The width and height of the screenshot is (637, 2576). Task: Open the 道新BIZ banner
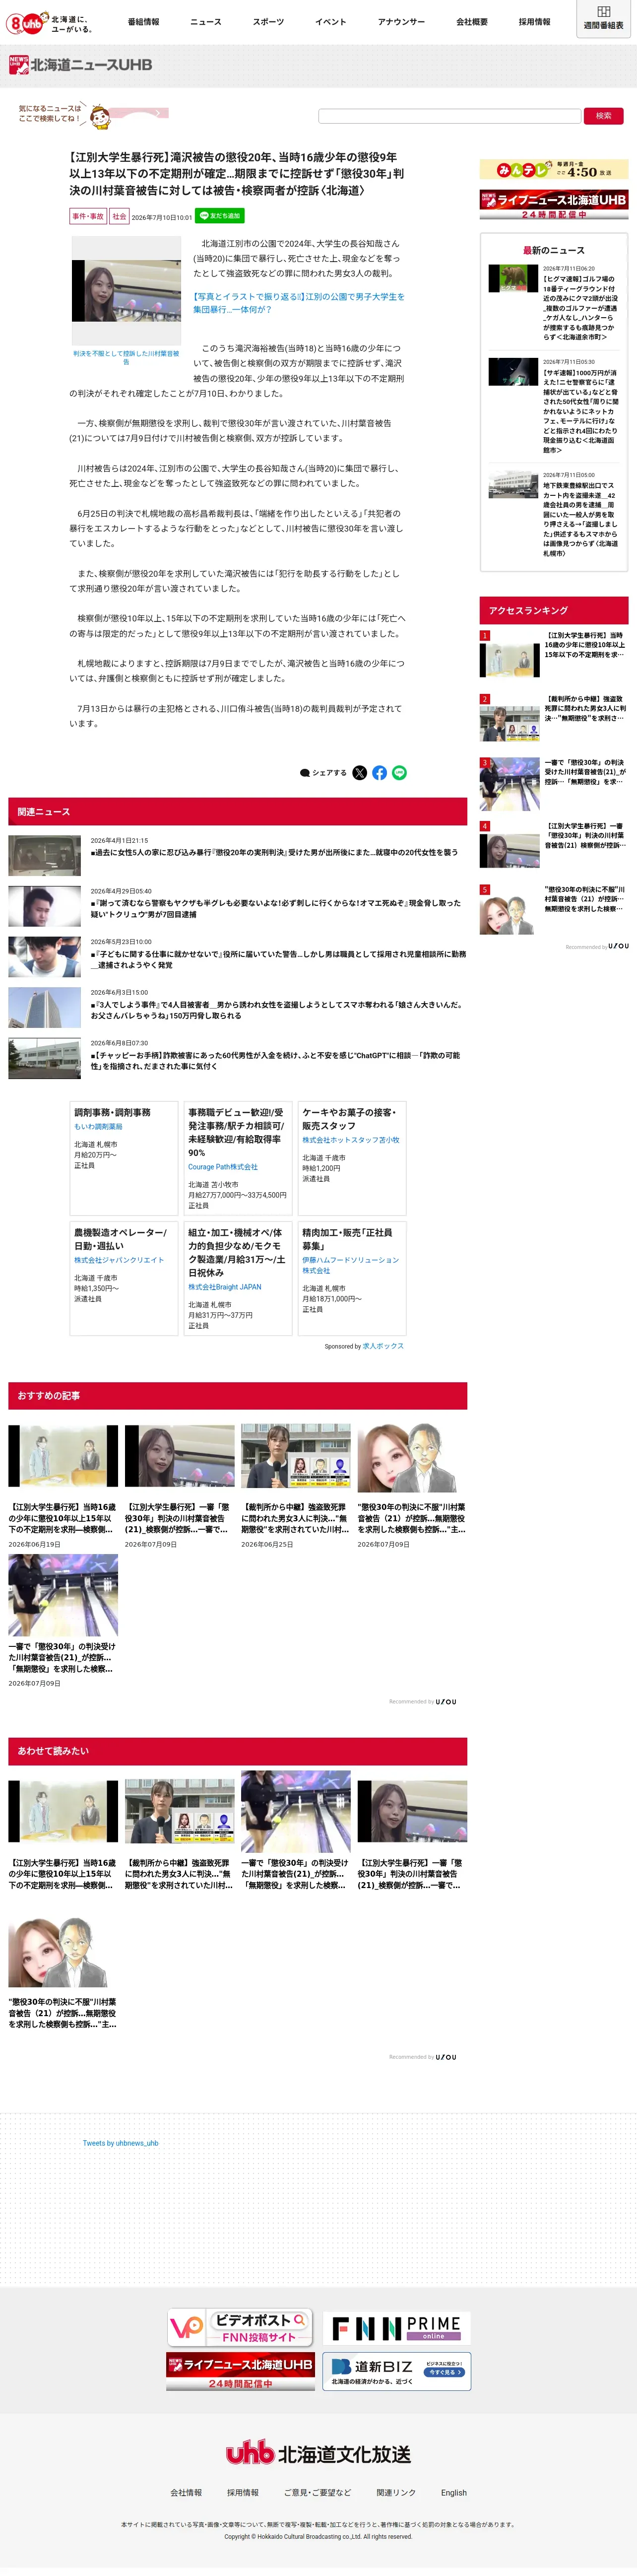point(396,2370)
